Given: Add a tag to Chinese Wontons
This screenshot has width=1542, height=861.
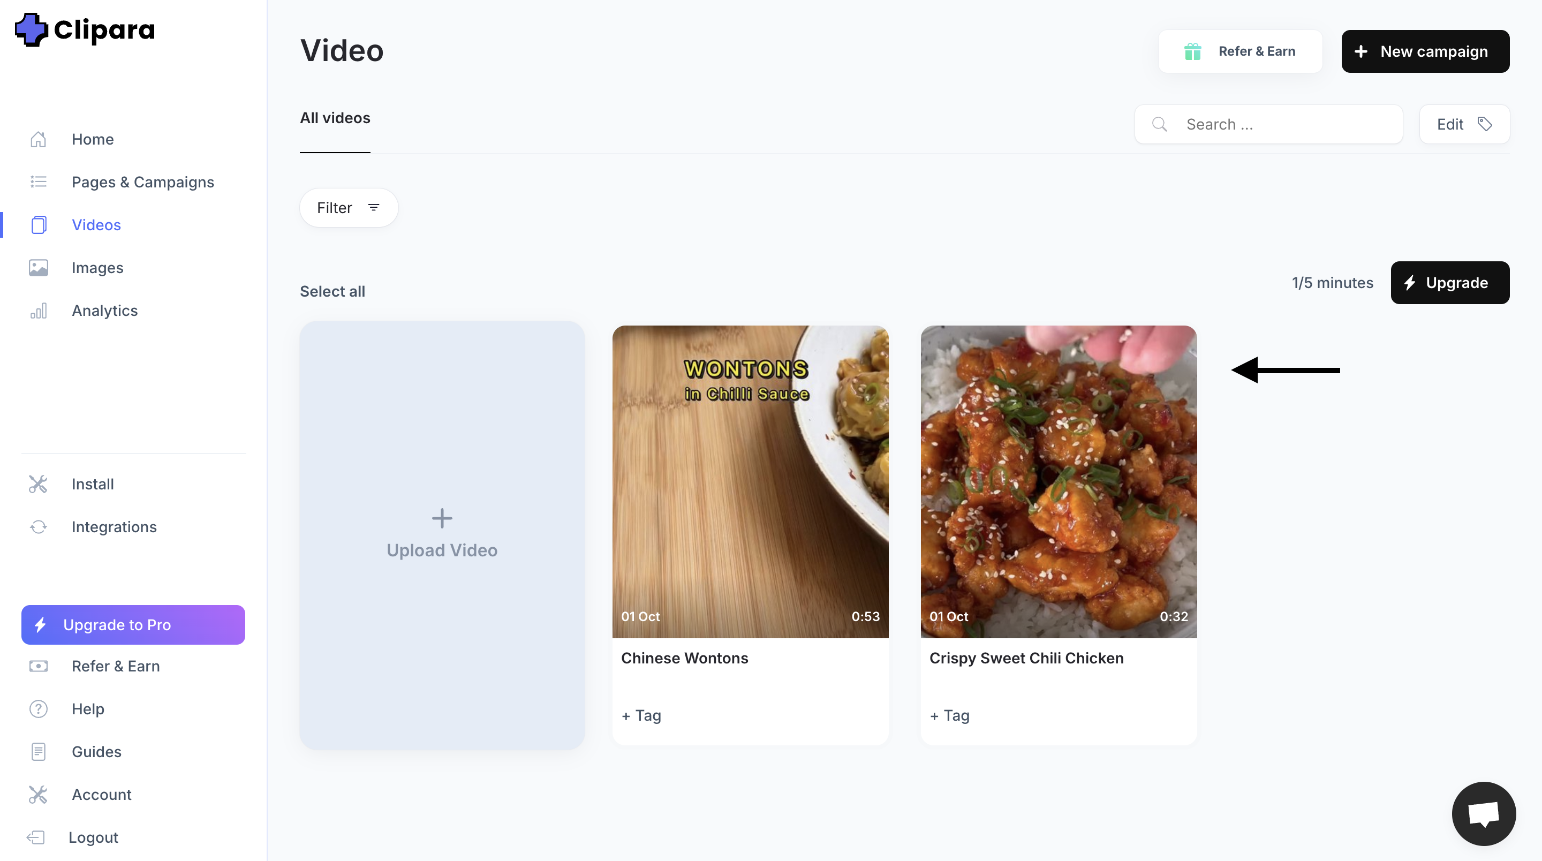Looking at the screenshot, I should (x=641, y=715).
